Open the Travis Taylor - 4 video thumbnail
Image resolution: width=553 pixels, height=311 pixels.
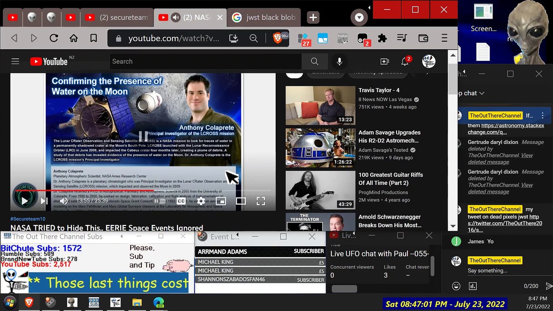tap(320, 105)
